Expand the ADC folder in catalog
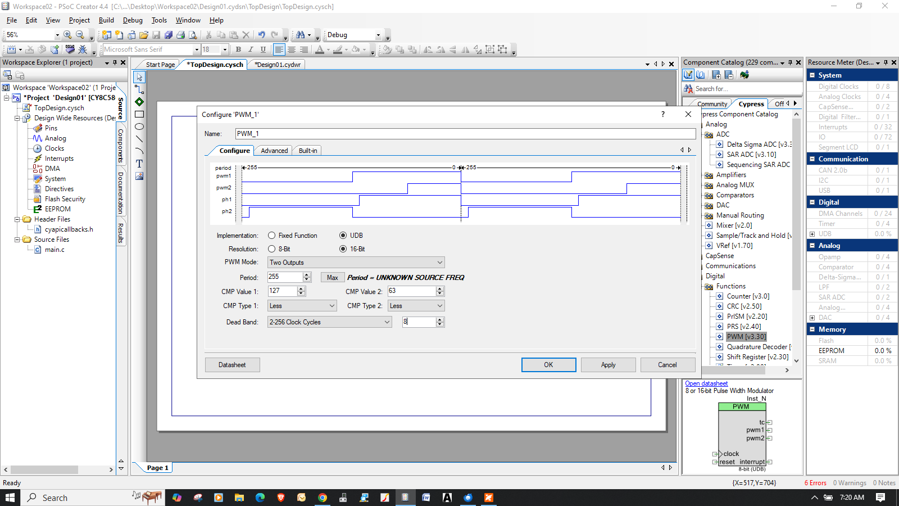 click(709, 135)
